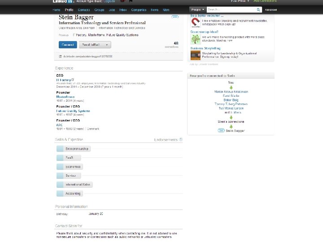Click the Connect button
Viewport: 323px width, 242px height.
point(68,45)
